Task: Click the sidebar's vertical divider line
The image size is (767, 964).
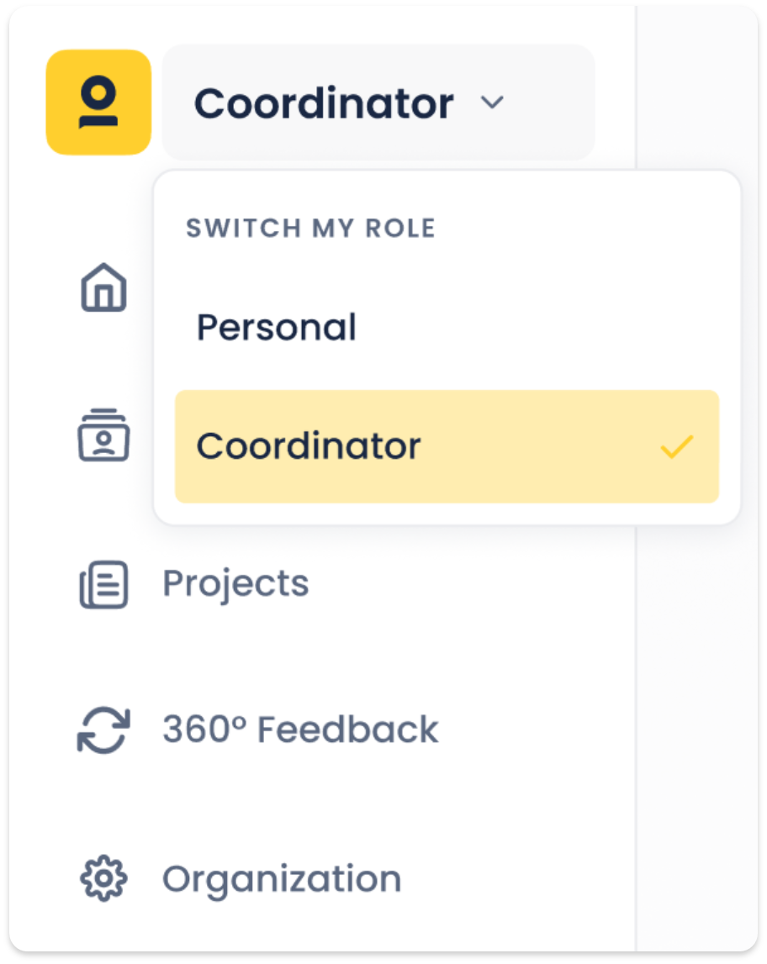Action: coord(636,738)
